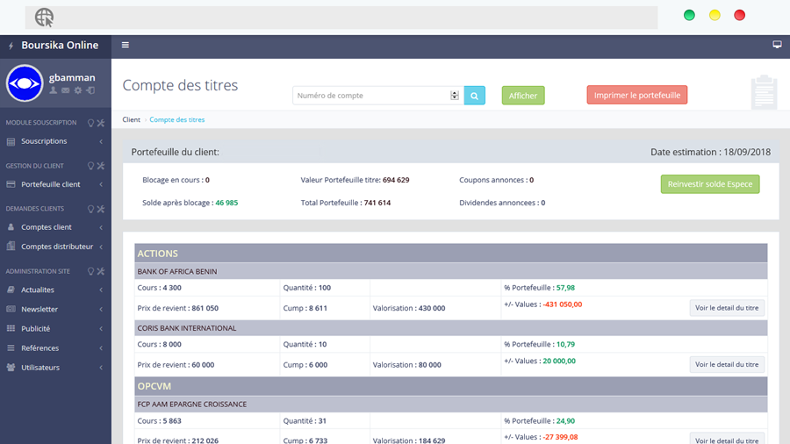Viewport: 790px width, 444px height.
Task: Click the green window control dot
Action: point(689,15)
